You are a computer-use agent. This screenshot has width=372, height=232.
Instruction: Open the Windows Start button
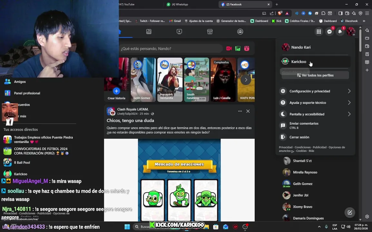tap(127, 227)
